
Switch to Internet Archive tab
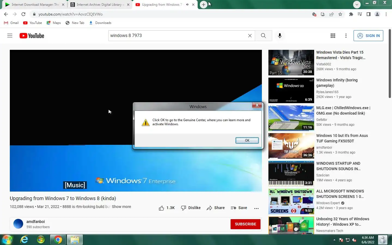click(100, 5)
